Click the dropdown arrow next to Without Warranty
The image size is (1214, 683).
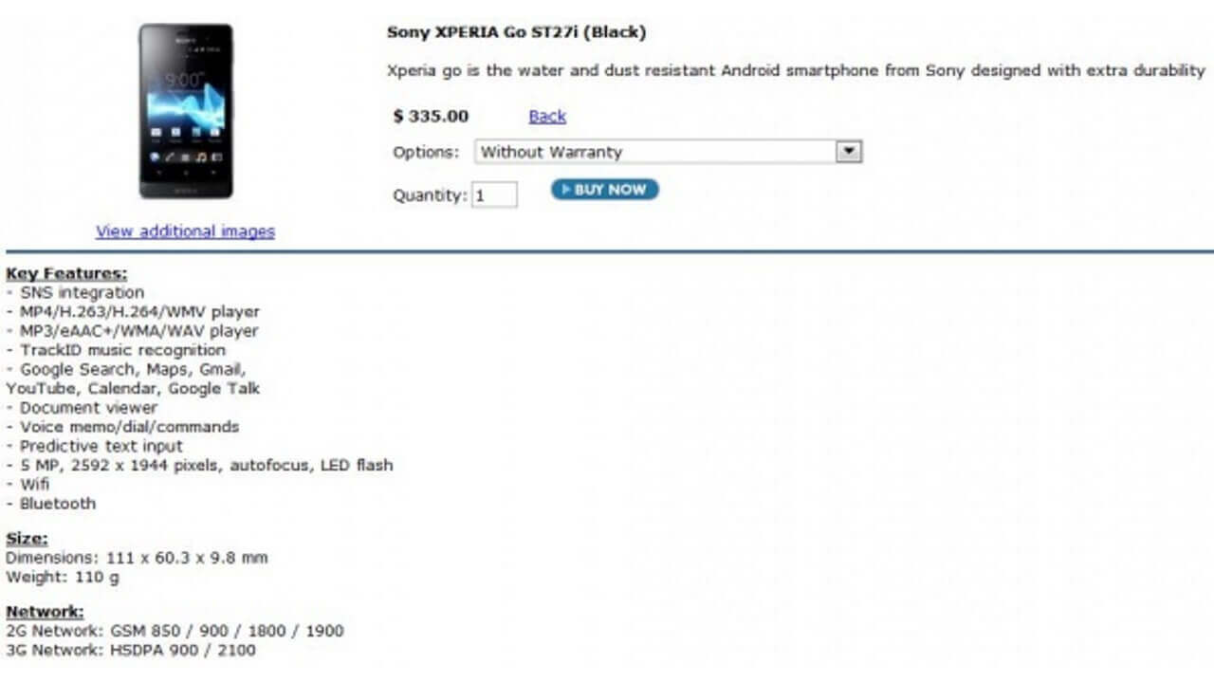[x=850, y=152]
